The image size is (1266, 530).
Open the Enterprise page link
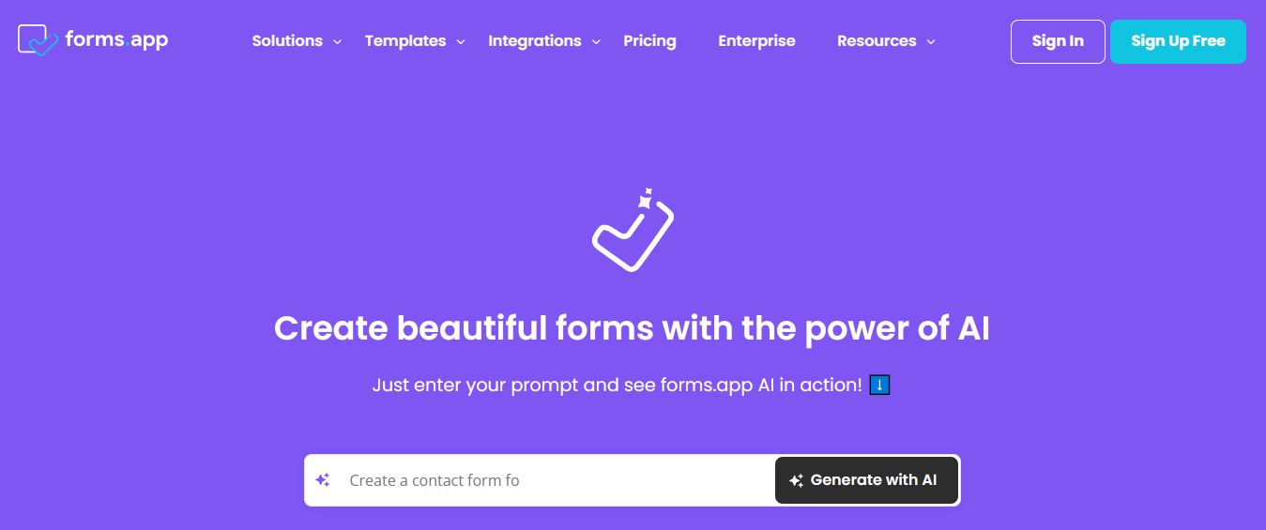[x=756, y=41]
